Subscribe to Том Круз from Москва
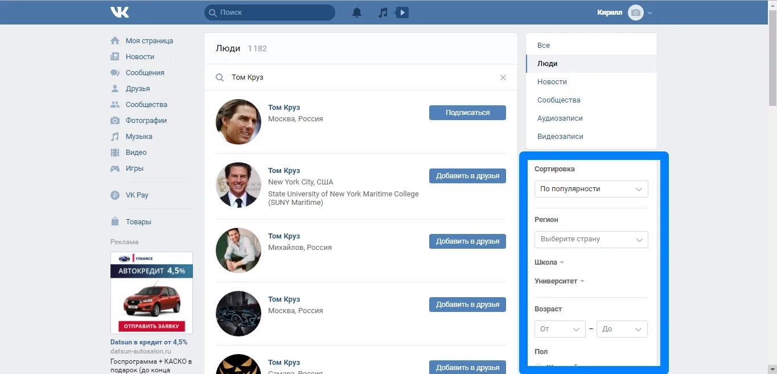The width and height of the screenshot is (777, 374). pyautogui.click(x=467, y=113)
